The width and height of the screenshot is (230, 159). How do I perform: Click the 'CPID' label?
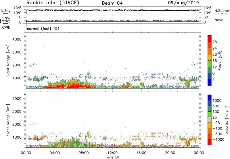click(x=6, y=27)
